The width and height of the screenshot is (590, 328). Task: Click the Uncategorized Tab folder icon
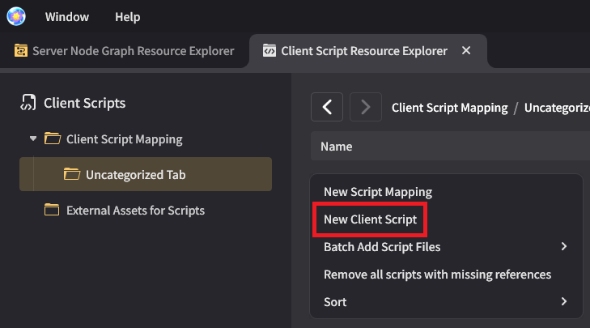[x=72, y=174]
